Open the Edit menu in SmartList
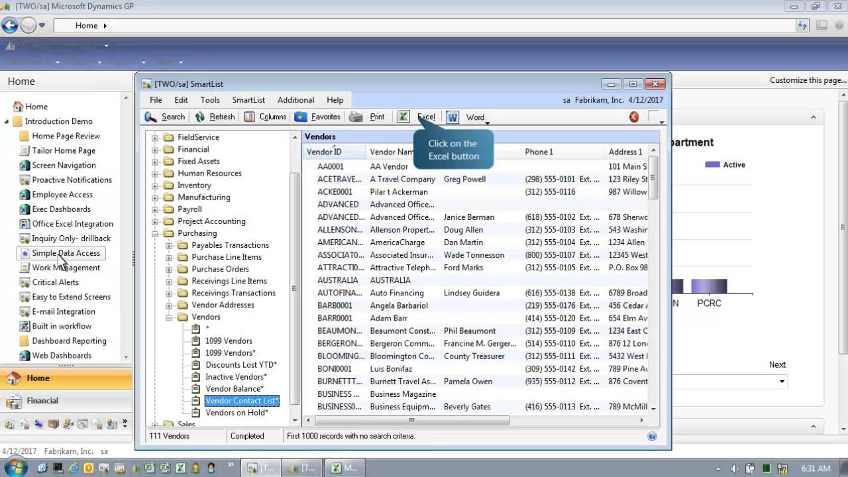848x477 pixels. click(181, 100)
